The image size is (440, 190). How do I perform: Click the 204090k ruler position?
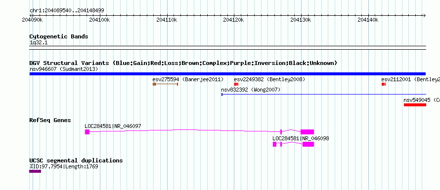[x=32, y=20]
